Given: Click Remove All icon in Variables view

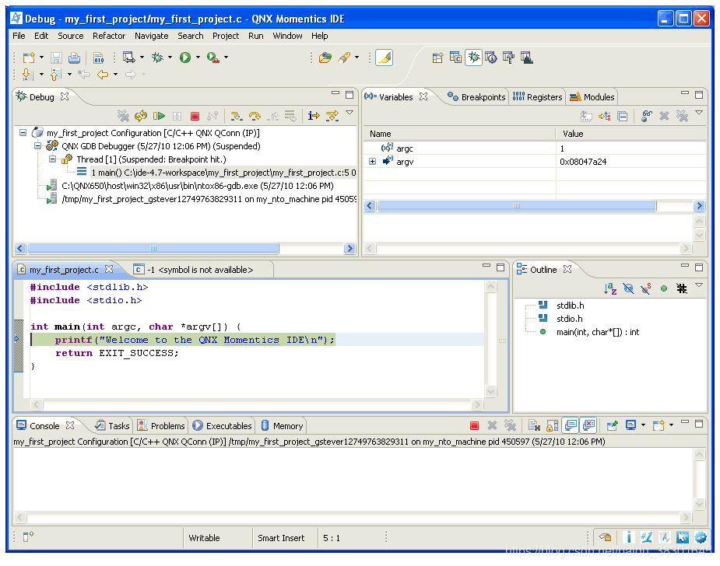Looking at the screenshot, I should (682, 116).
